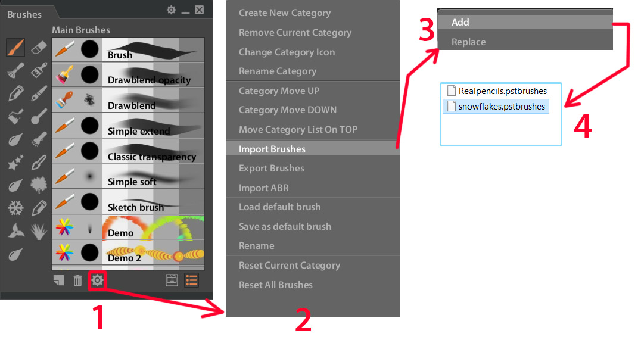Select the pencil brush category icon
The width and height of the screenshot is (641, 343).
click(15, 94)
